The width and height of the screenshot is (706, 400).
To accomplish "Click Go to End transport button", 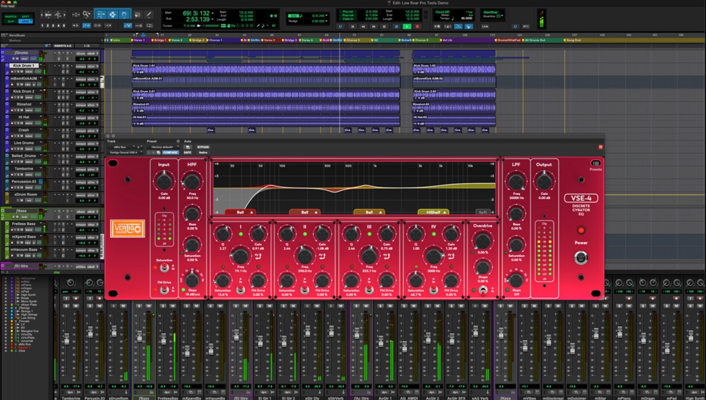I will point(384,26).
